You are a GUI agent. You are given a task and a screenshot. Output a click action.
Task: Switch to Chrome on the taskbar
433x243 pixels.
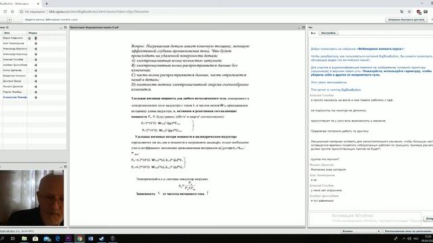pyautogui.click(x=80, y=238)
